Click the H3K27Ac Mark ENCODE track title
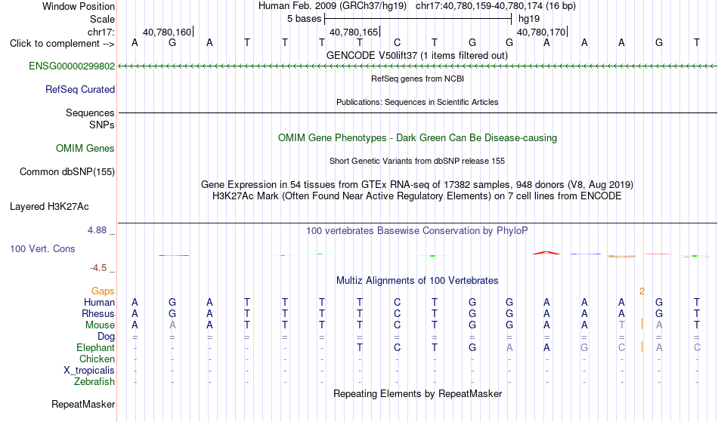This screenshot has width=718, height=422. point(417,196)
